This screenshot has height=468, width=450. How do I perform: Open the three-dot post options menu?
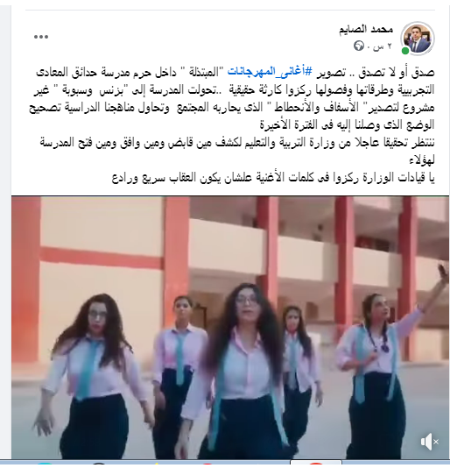coord(41,37)
